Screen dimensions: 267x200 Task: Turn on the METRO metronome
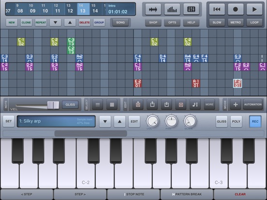click(236, 23)
